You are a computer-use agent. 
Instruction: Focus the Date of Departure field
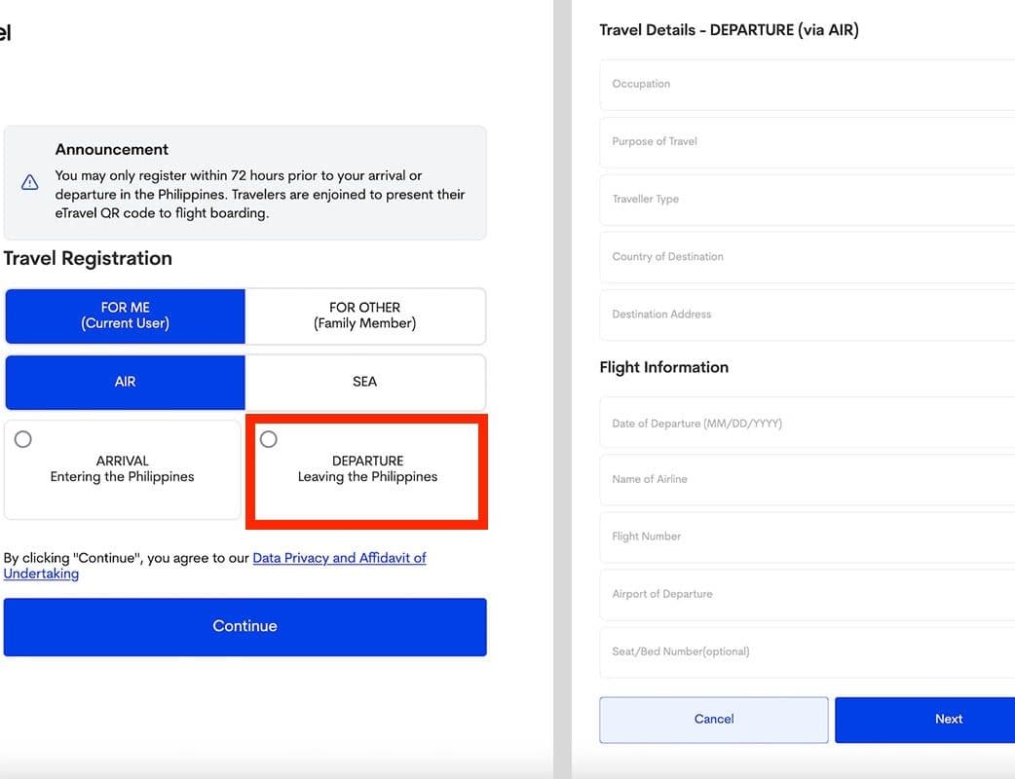pos(808,424)
